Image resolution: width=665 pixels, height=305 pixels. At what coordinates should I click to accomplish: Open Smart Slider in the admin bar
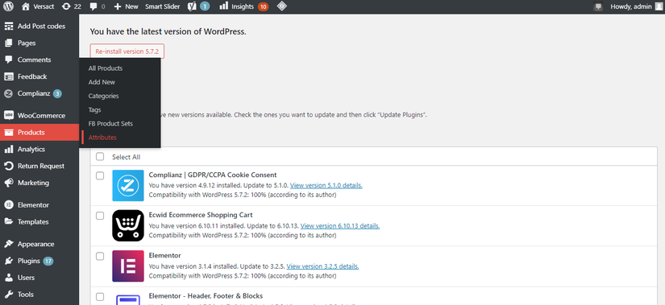click(x=163, y=6)
